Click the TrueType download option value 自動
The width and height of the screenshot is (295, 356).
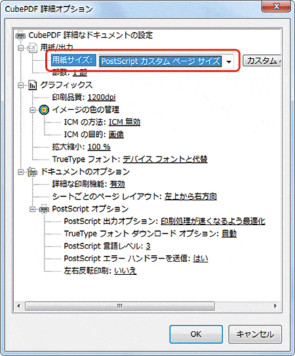pyautogui.click(x=229, y=234)
